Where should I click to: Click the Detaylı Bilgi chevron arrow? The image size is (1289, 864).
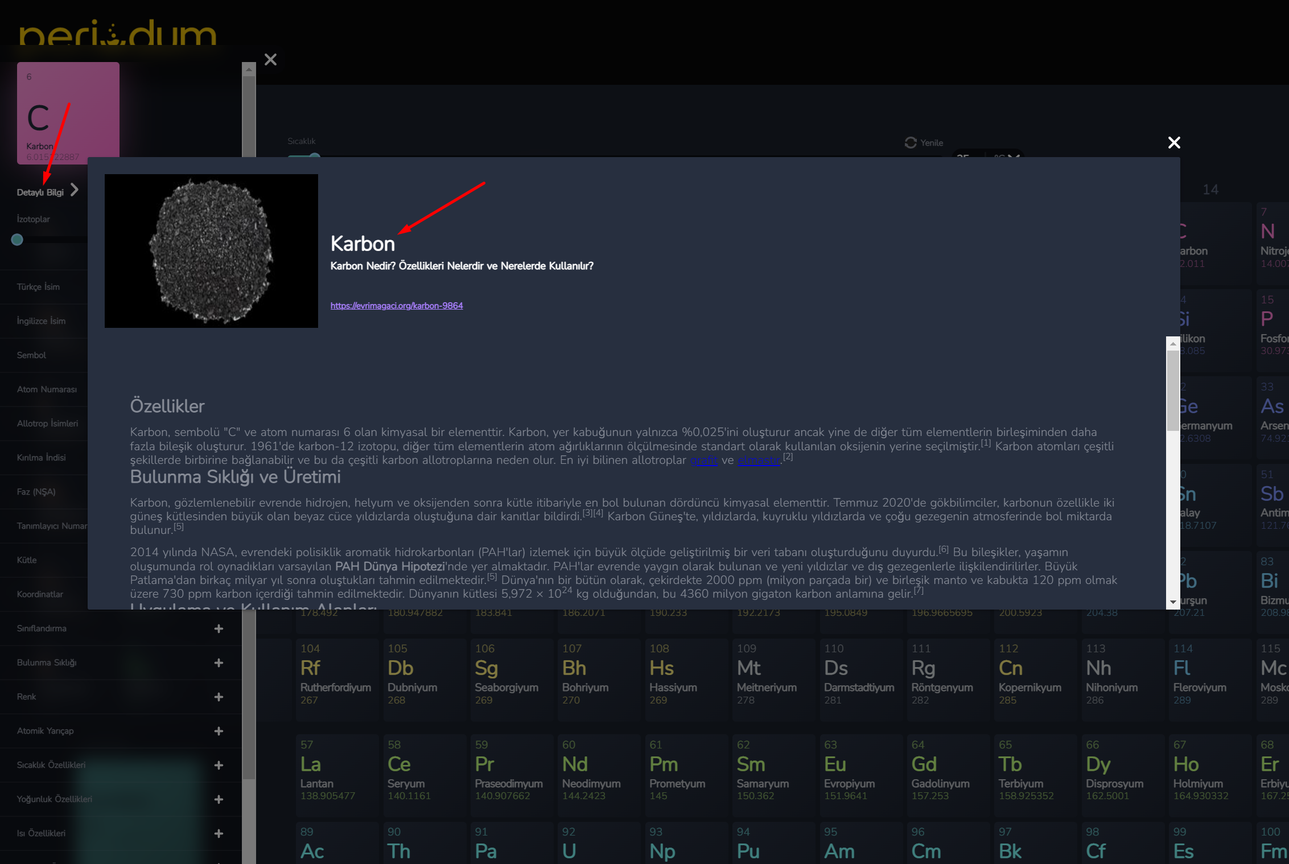[x=75, y=190]
